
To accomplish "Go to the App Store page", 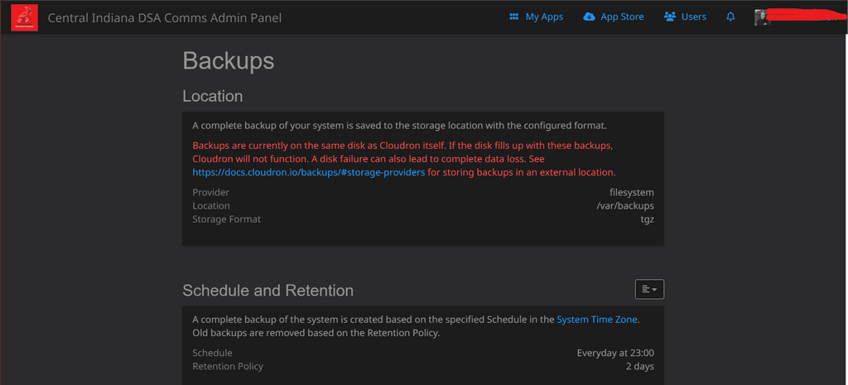I will tap(622, 17).
